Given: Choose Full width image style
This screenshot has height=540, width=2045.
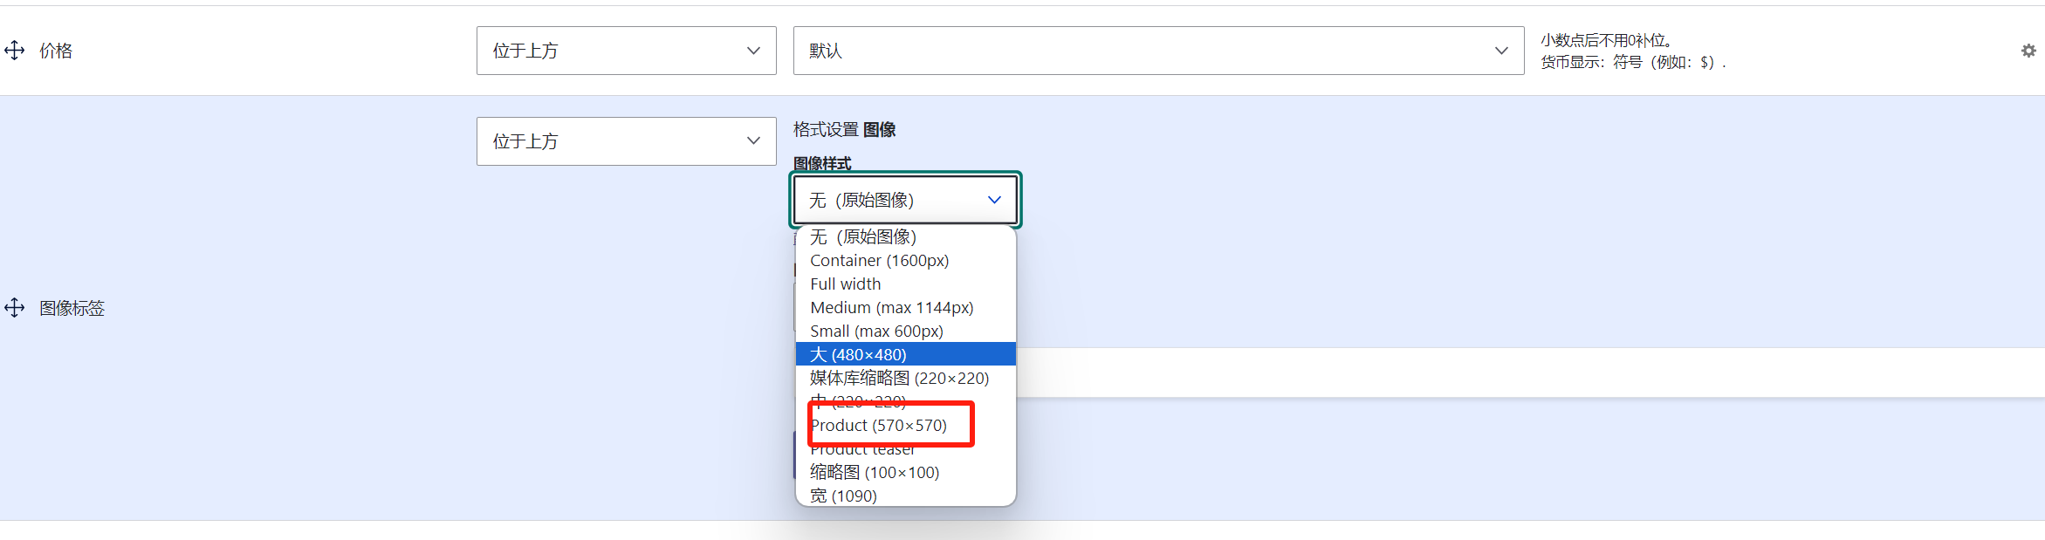Looking at the screenshot, I should click(x=905, y=284).
